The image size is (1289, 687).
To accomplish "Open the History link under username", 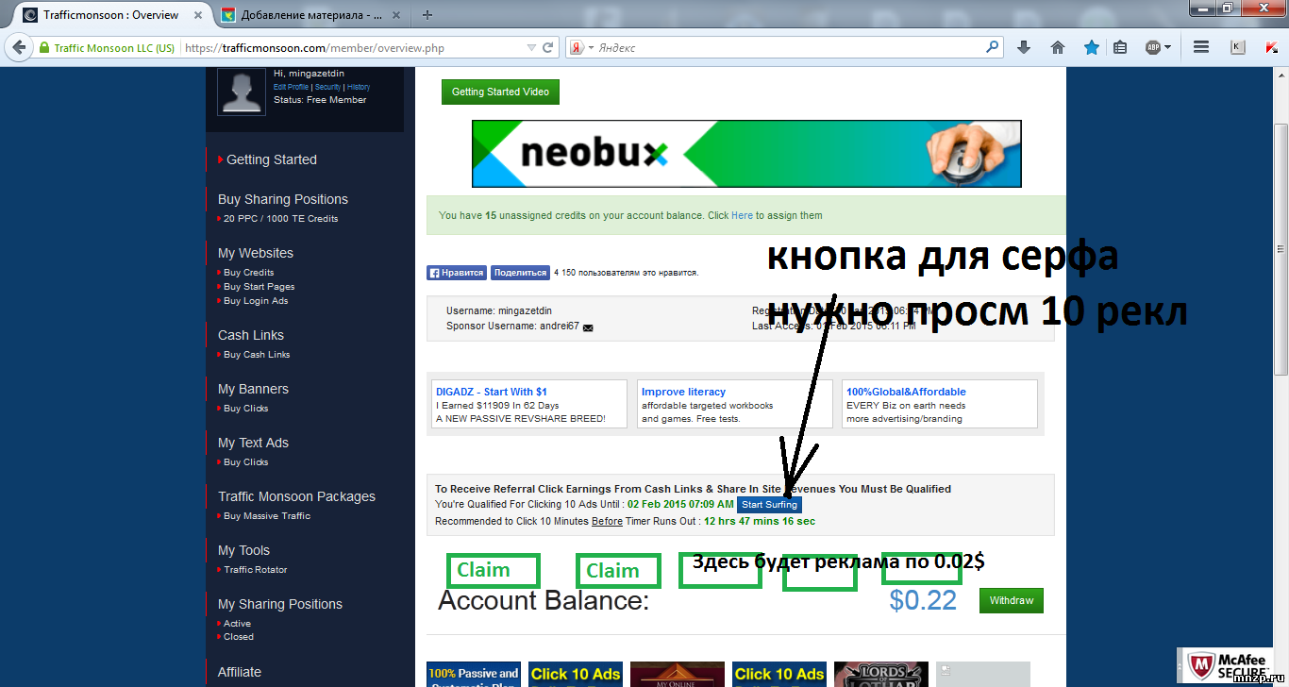I will (359, 87).
